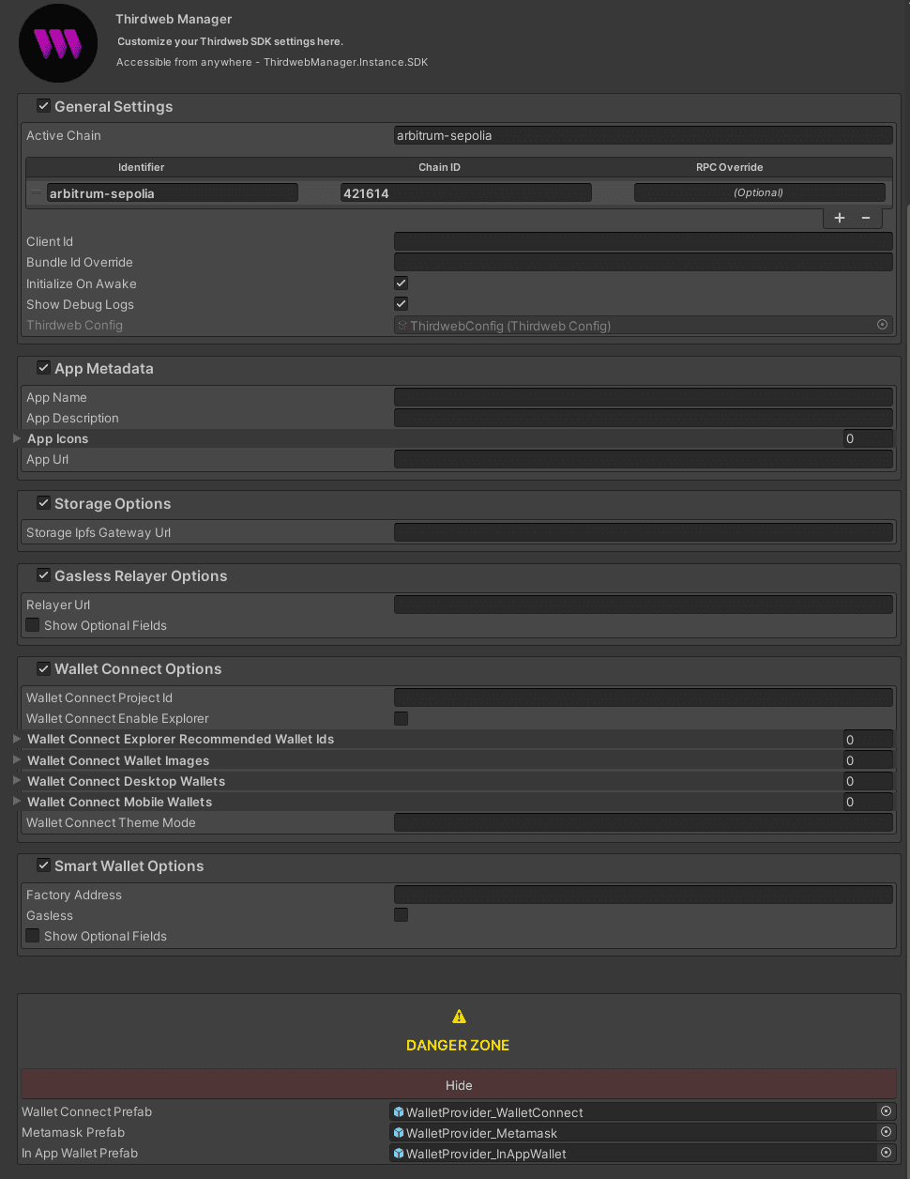Screen dimensions: 910x1179
Task: Click the prefab cube icon of WalletProvider_InAppWallet
Action: (399, 1154)
